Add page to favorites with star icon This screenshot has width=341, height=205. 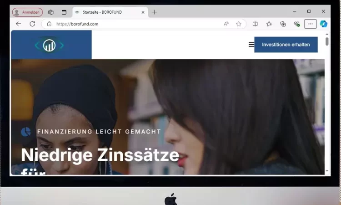click(x=239, y=24)
